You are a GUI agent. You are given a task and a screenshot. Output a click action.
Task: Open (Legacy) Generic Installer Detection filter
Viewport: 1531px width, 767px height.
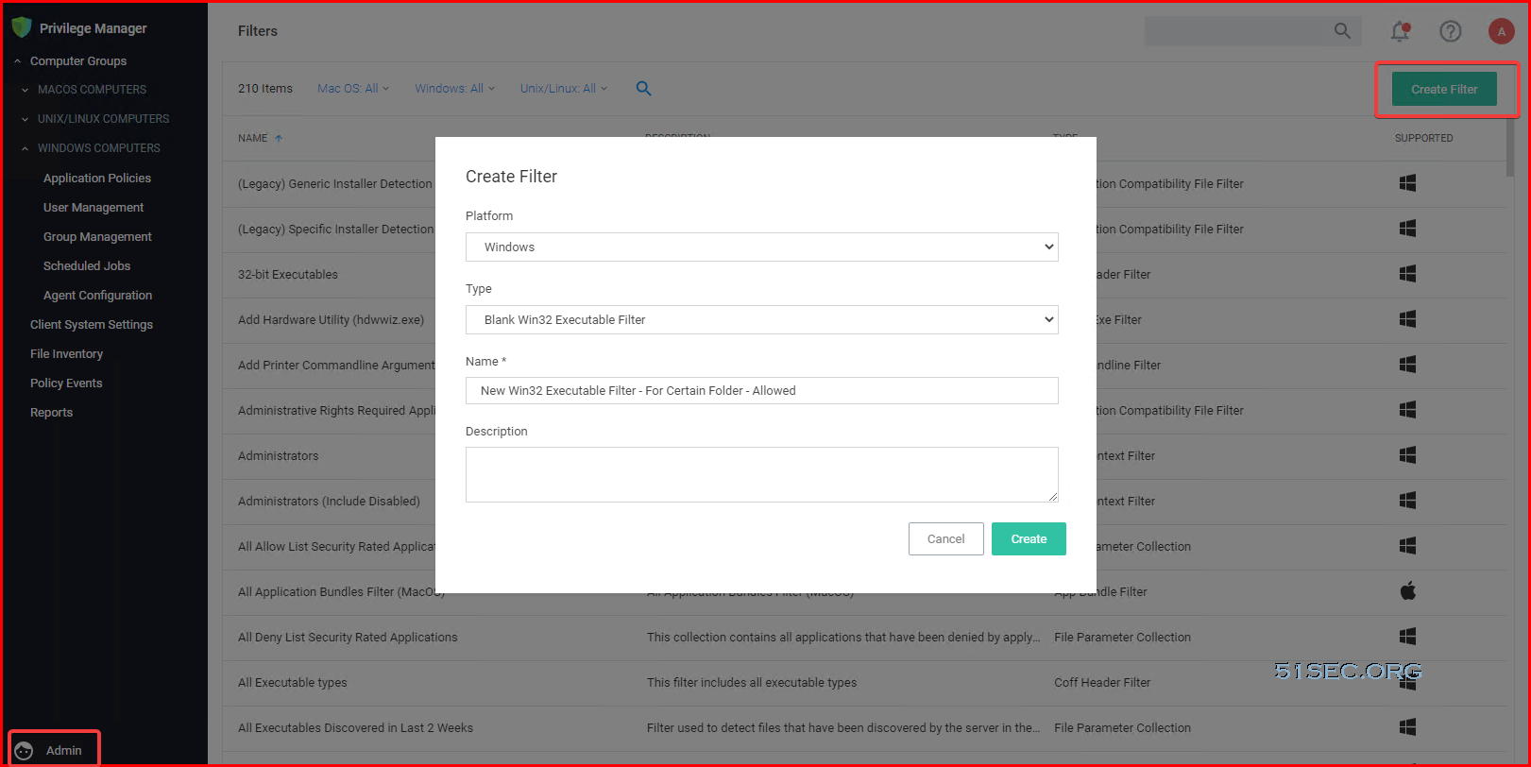[334, 184]
